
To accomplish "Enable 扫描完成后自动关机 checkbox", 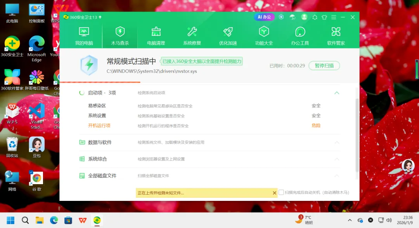I will pyautogui.click(x=281, y=192).
